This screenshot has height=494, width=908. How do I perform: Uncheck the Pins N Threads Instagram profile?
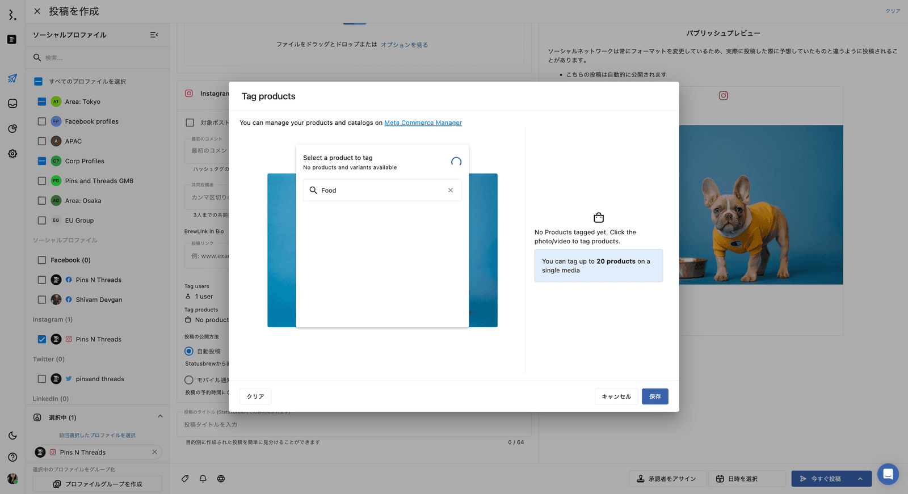(x=42, y=339)
